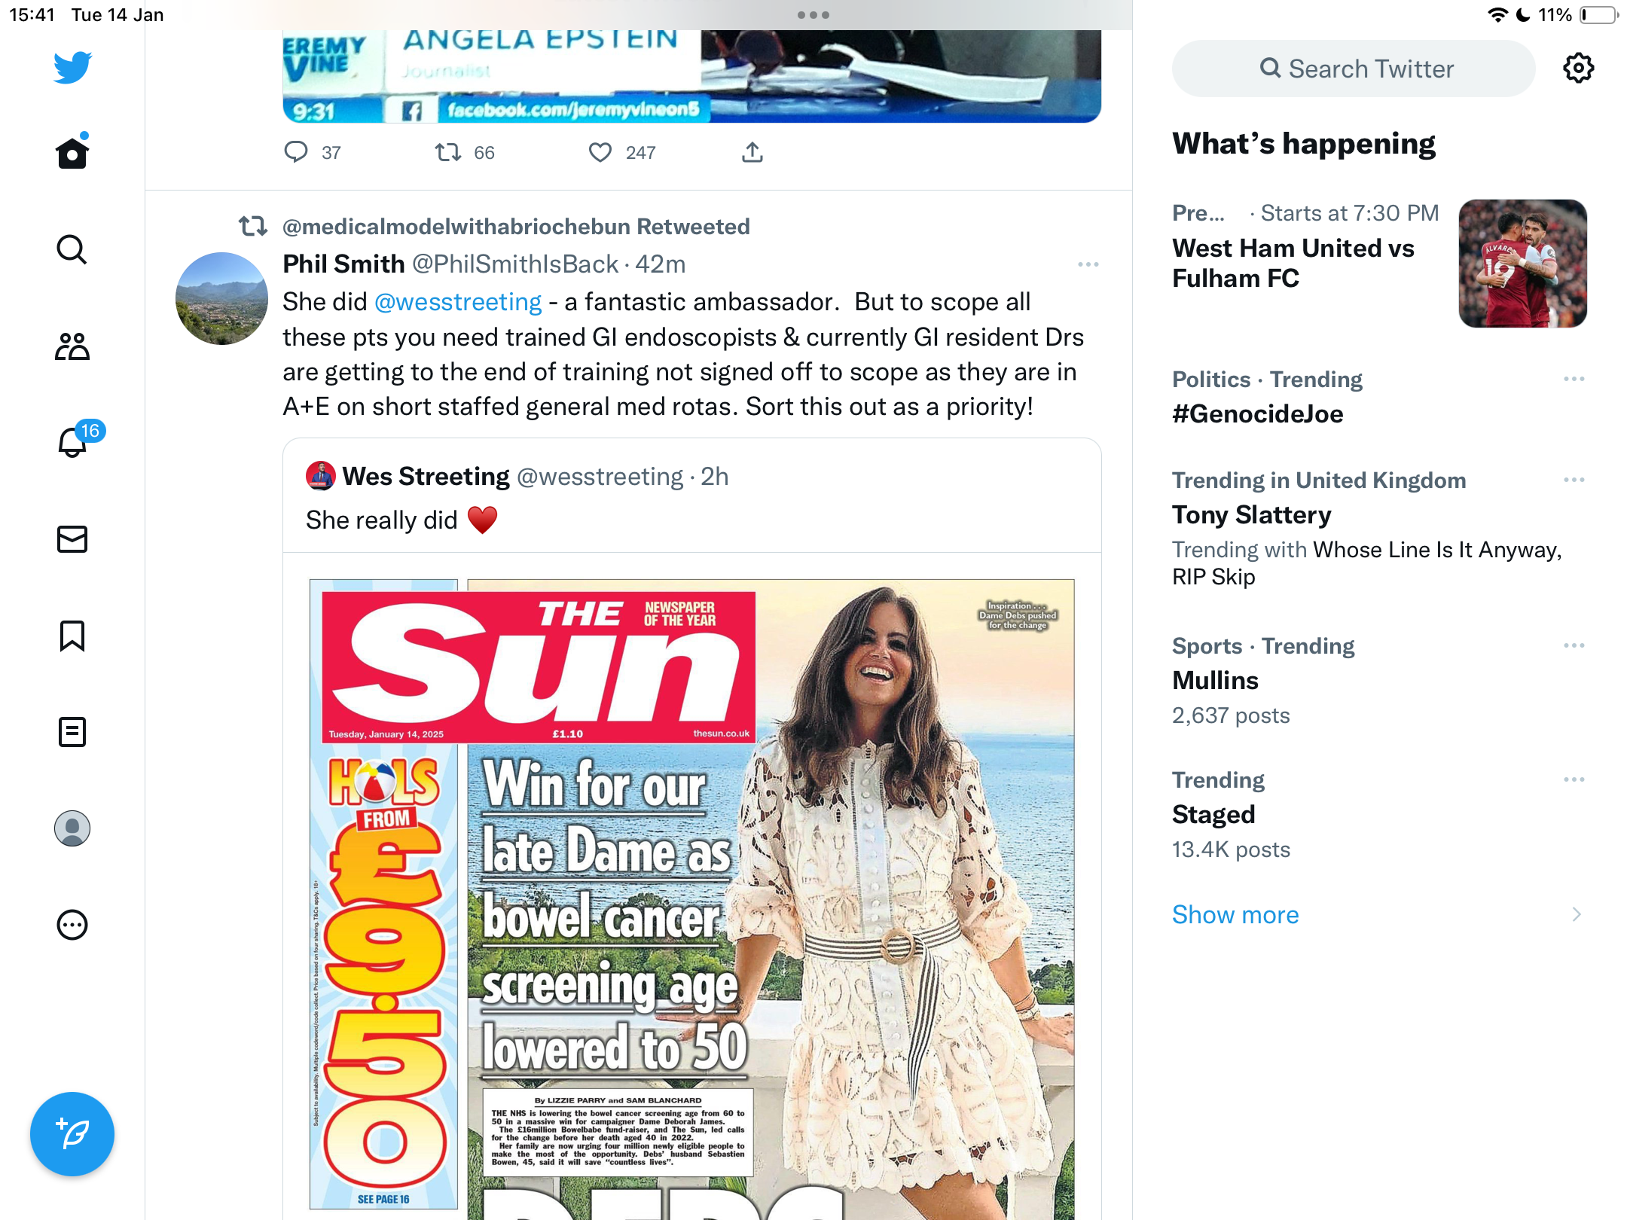The image size is (1627, 1220).
Task: Open settings gear next to search
Action: click(x=1578, y=69)
